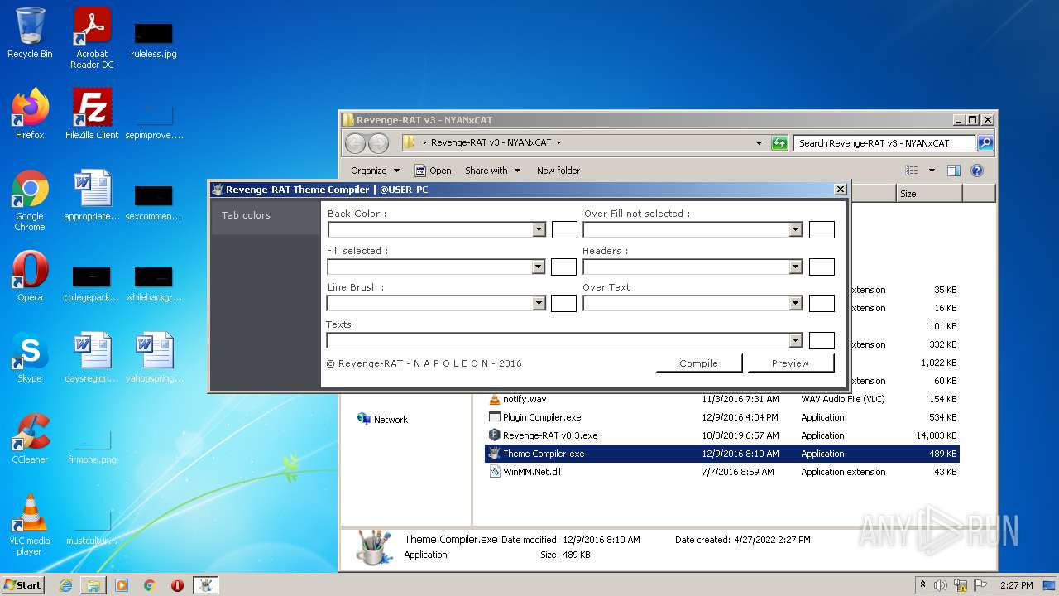Click the Preview button
This screenshot has height=596, width=1059.
tap(791, 363)
